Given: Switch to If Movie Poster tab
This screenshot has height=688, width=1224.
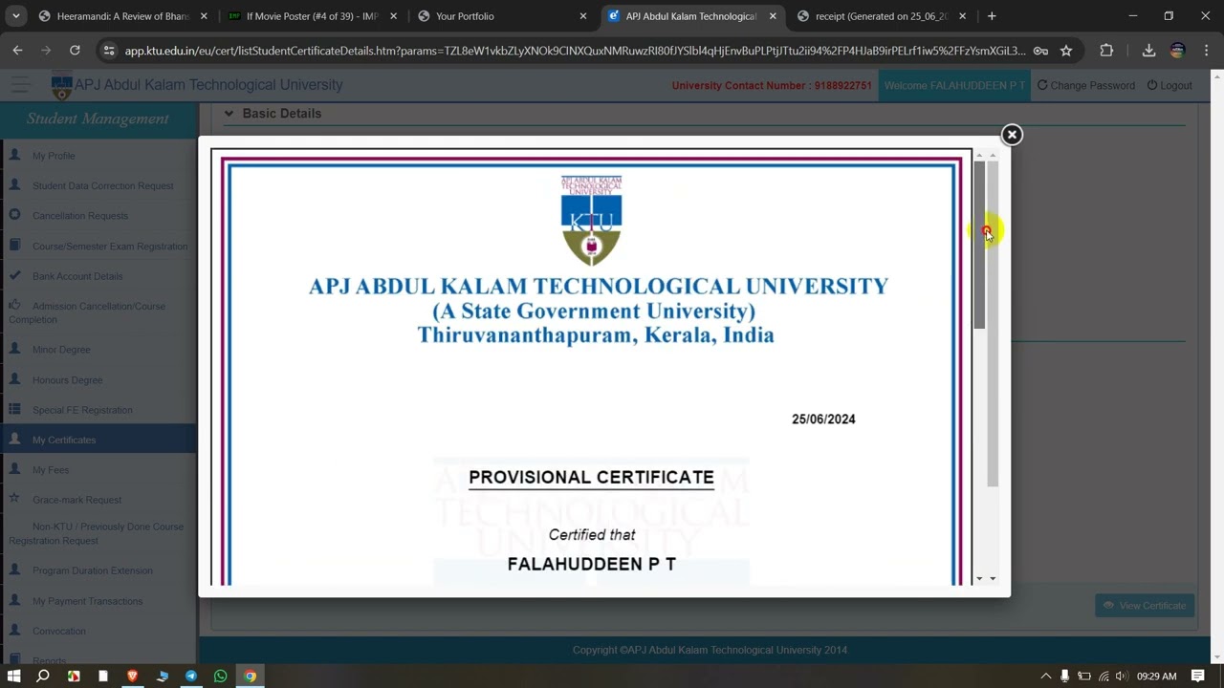Looking at the screenshot, I should click(x=313, y=16).
